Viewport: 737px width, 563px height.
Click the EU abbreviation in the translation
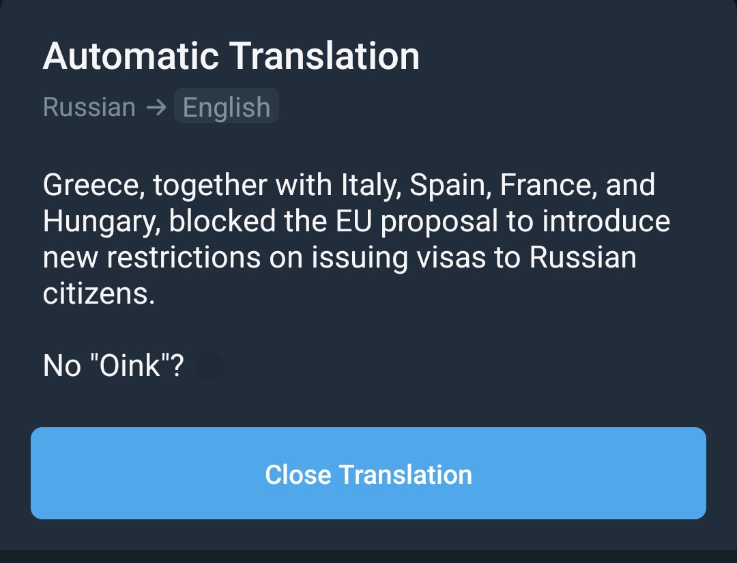point(353,221)
